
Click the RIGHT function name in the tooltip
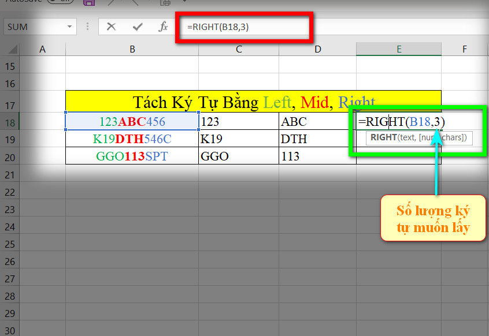click(384, 137)
